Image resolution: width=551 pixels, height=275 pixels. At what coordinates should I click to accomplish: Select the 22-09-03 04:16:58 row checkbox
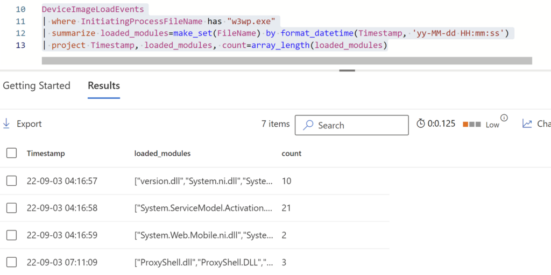pos(11,208)
